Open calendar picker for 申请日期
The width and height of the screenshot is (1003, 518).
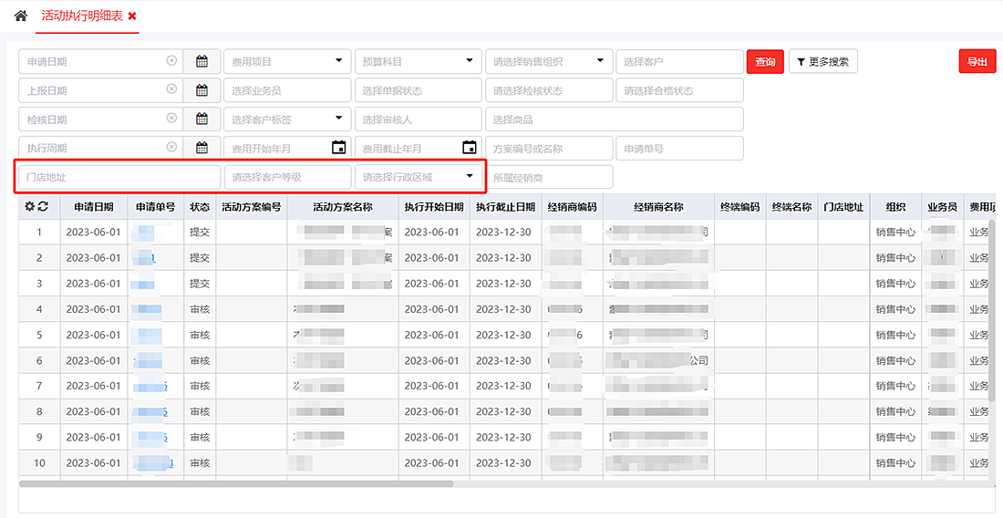point(202,62)
